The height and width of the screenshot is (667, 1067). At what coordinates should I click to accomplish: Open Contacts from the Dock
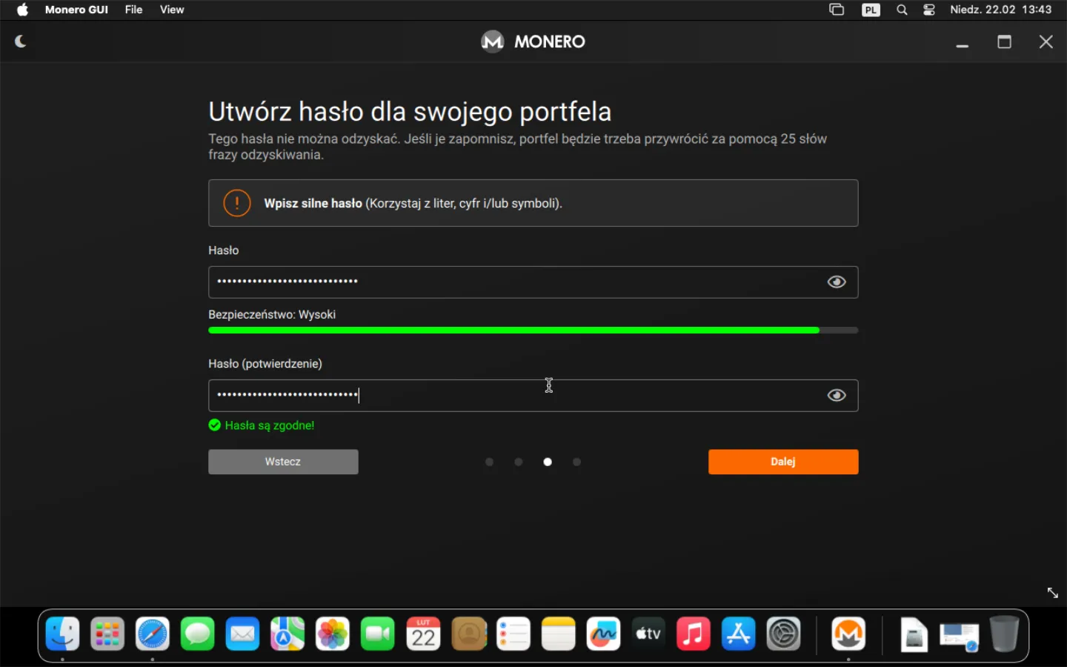[x=468, y=634]
